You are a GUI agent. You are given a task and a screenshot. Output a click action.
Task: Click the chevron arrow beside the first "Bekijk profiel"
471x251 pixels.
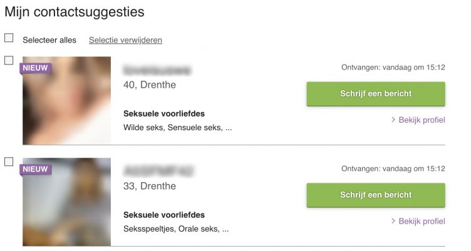393,120
